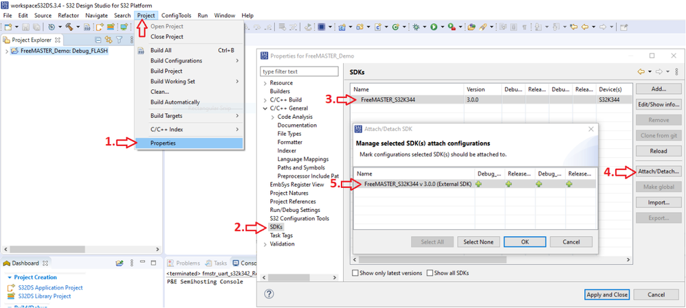Click Link with Editor icon in Project Explorer

[109, 40]
